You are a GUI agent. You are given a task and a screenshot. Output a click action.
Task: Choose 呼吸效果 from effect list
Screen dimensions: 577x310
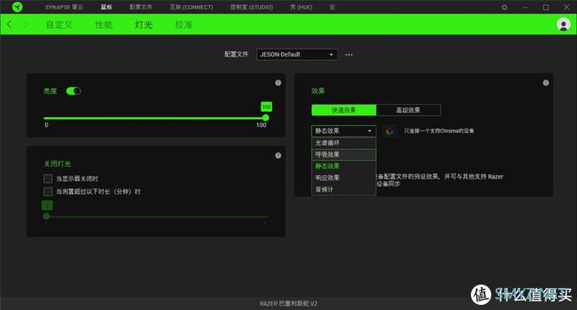[x=344, y=155]
